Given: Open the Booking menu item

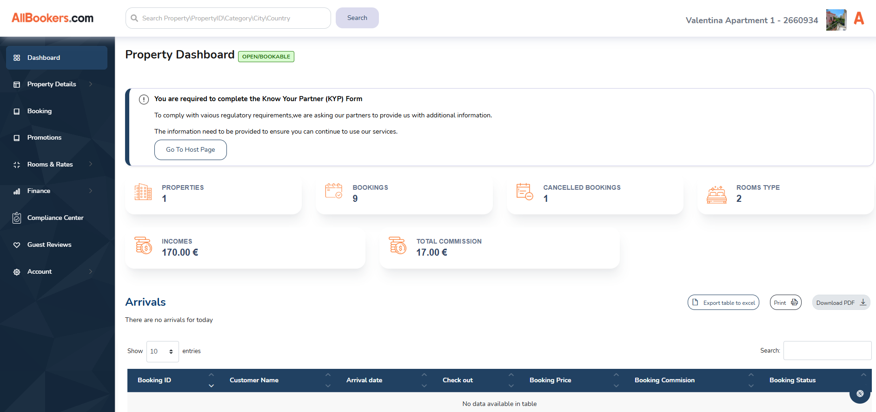Looking at the screenshot, I should tap(57, 111).
